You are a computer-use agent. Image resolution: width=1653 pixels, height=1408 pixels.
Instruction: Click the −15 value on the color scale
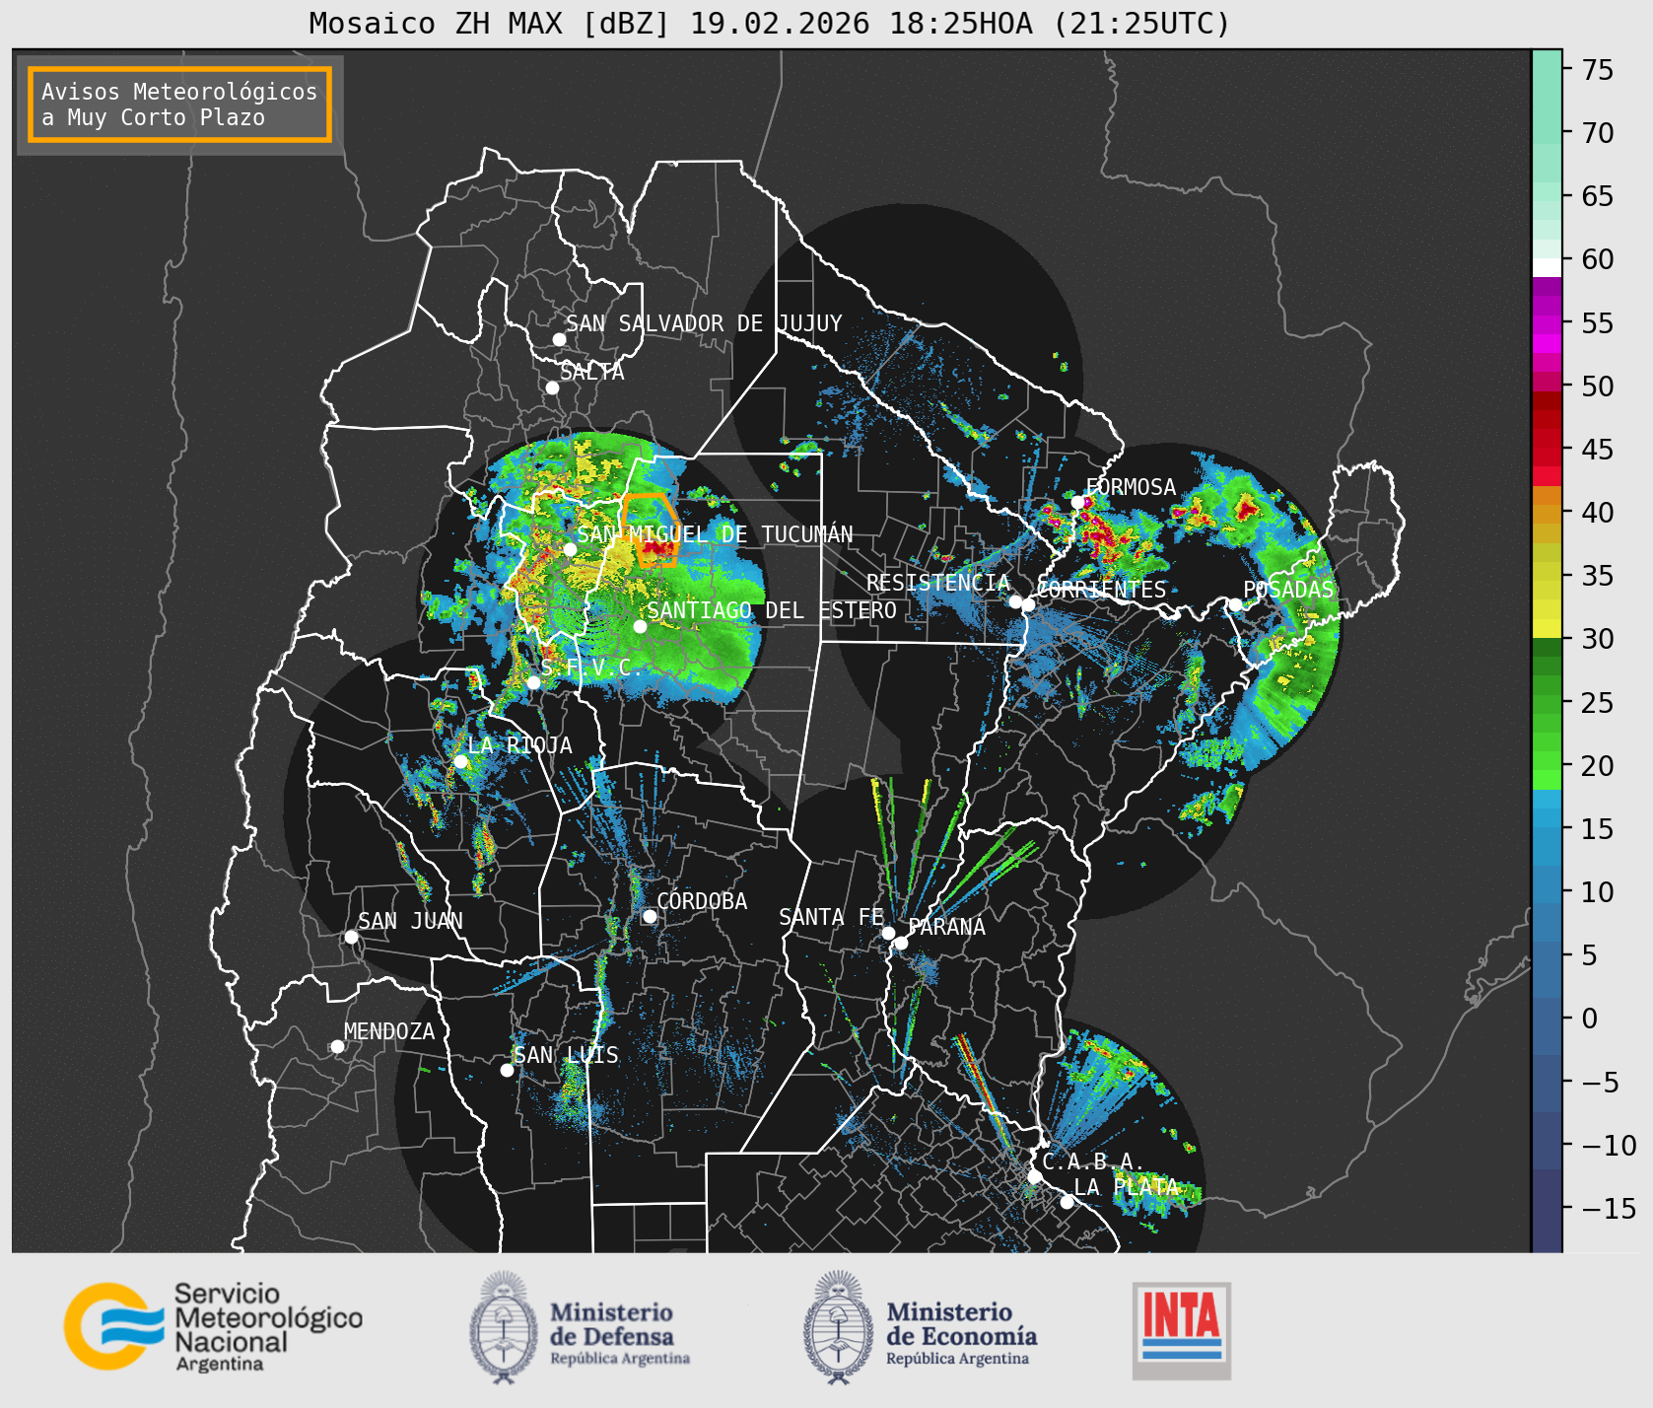pos(1609,1208)
